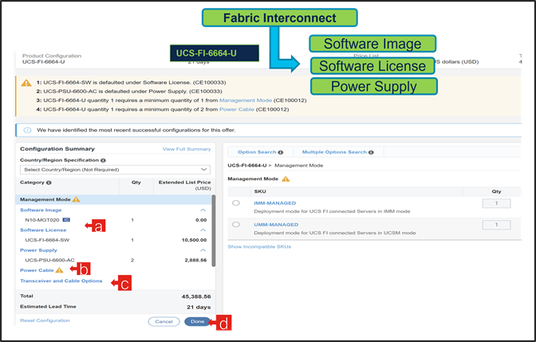Screen dimensions: 536x342
Task: Open the Power Cable category
Action: pos(37,270)
